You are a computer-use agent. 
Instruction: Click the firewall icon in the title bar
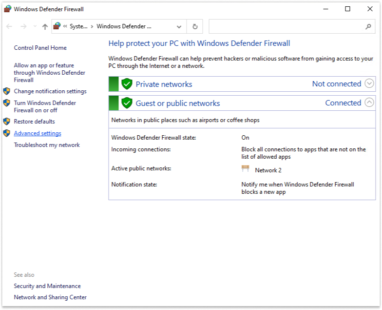point(8,9)
